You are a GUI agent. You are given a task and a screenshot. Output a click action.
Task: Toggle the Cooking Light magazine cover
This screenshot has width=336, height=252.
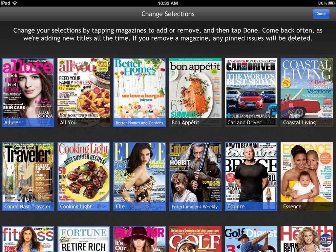[x=84, y=177]
